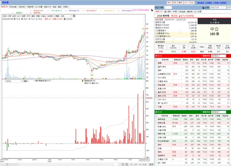The width and height of the screenshot is (231, 166).
Task: Toggle the lock icon beside 日期 field
Action: (203, 8)
